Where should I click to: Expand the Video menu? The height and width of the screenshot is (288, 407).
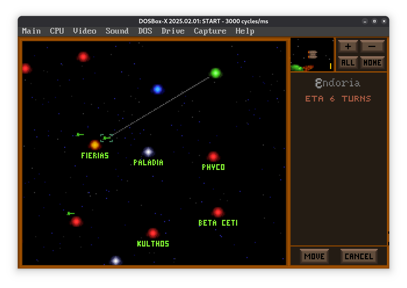point(84,31)
